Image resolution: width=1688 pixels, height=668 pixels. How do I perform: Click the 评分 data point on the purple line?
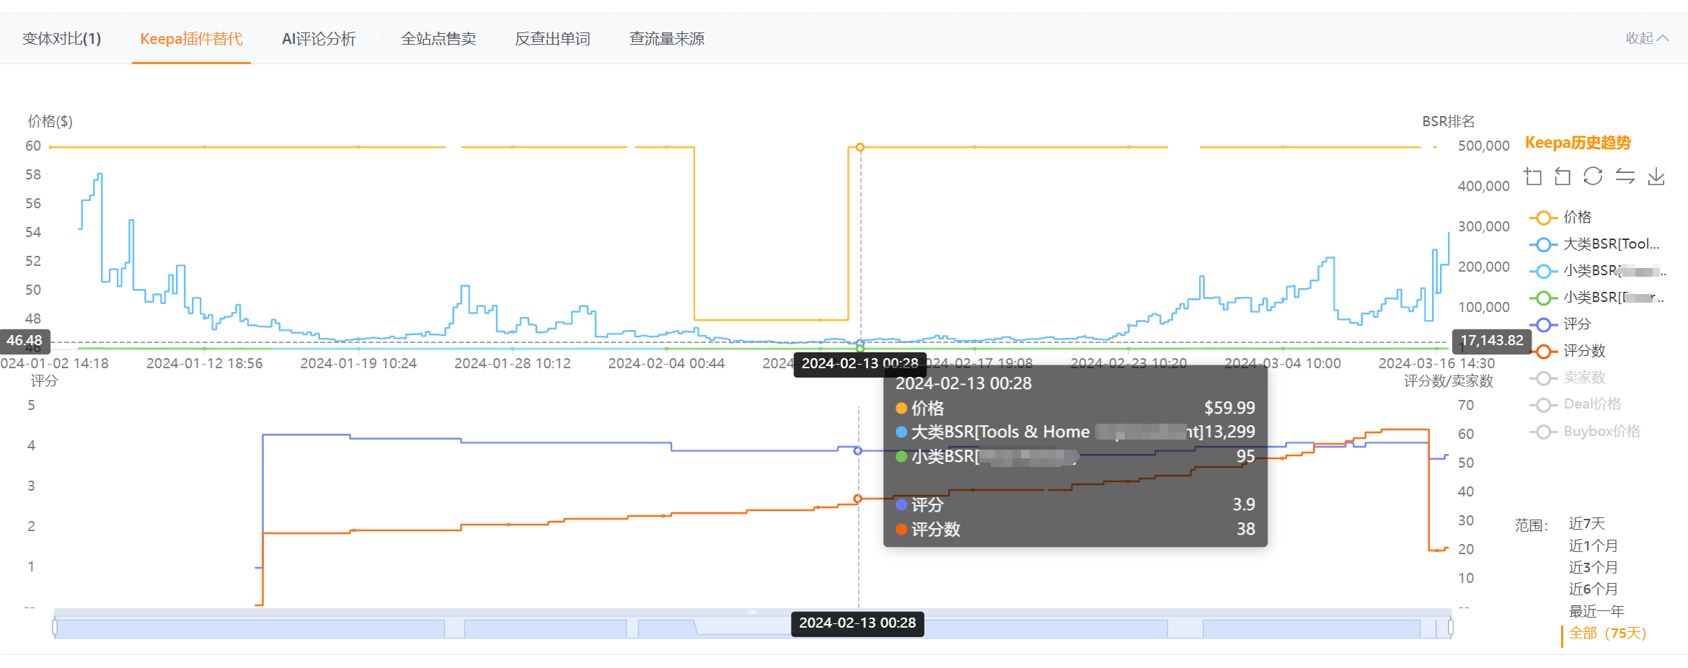(858, 451)
